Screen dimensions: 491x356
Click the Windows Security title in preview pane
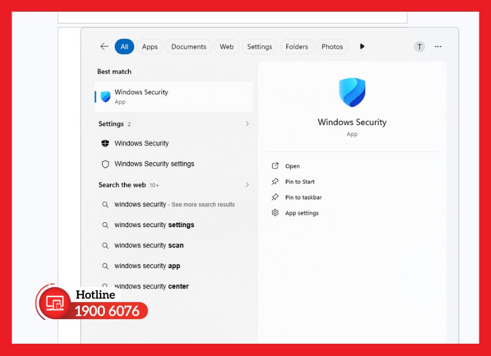352,122
